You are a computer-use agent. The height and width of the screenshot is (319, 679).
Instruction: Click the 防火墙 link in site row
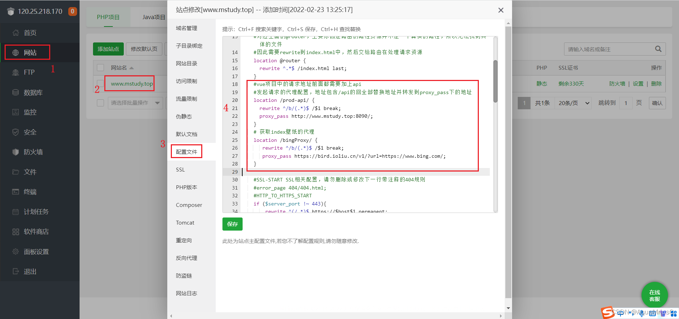[x=617, y=83]
